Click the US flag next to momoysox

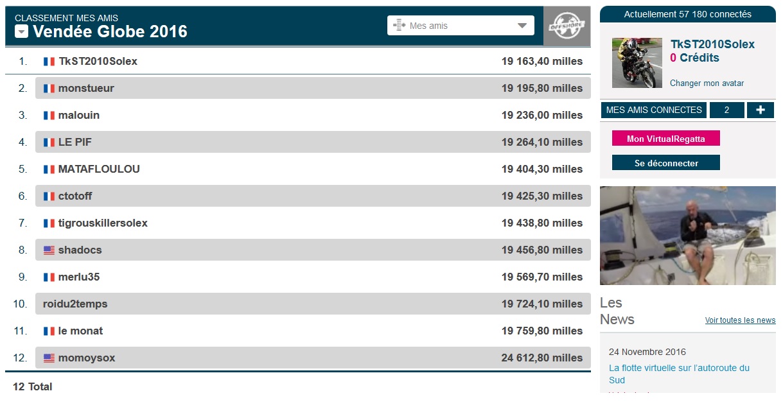pos(49,358)
